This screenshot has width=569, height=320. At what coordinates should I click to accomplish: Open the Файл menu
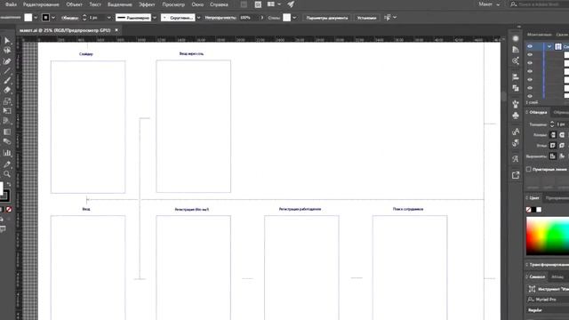point(11,4)
